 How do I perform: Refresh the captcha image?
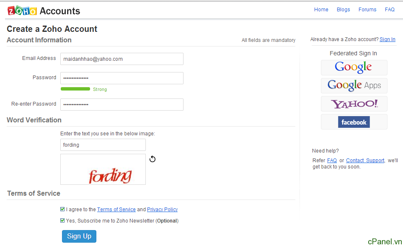click(x=152, y=159)
